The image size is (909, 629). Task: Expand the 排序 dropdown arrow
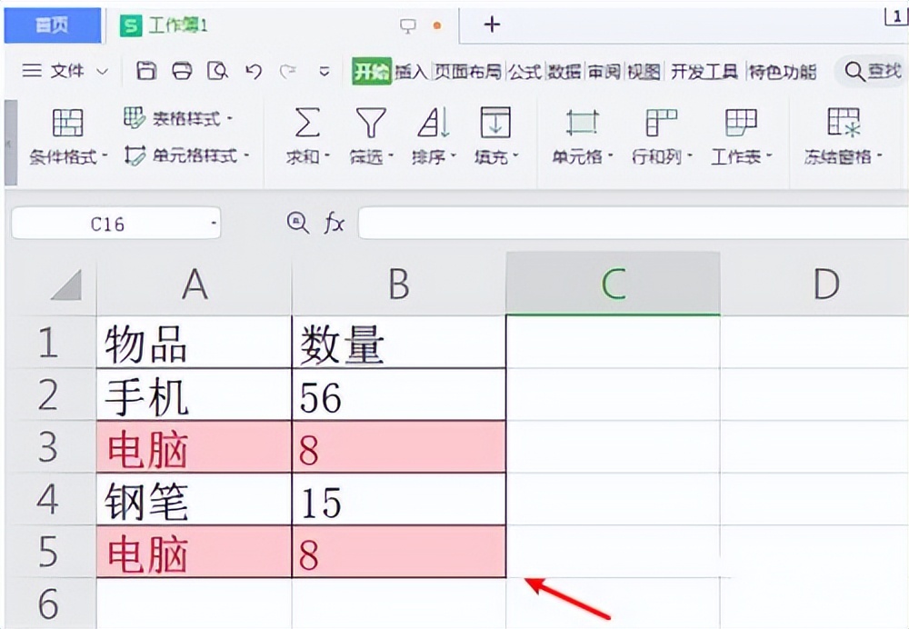coord(454,156)
